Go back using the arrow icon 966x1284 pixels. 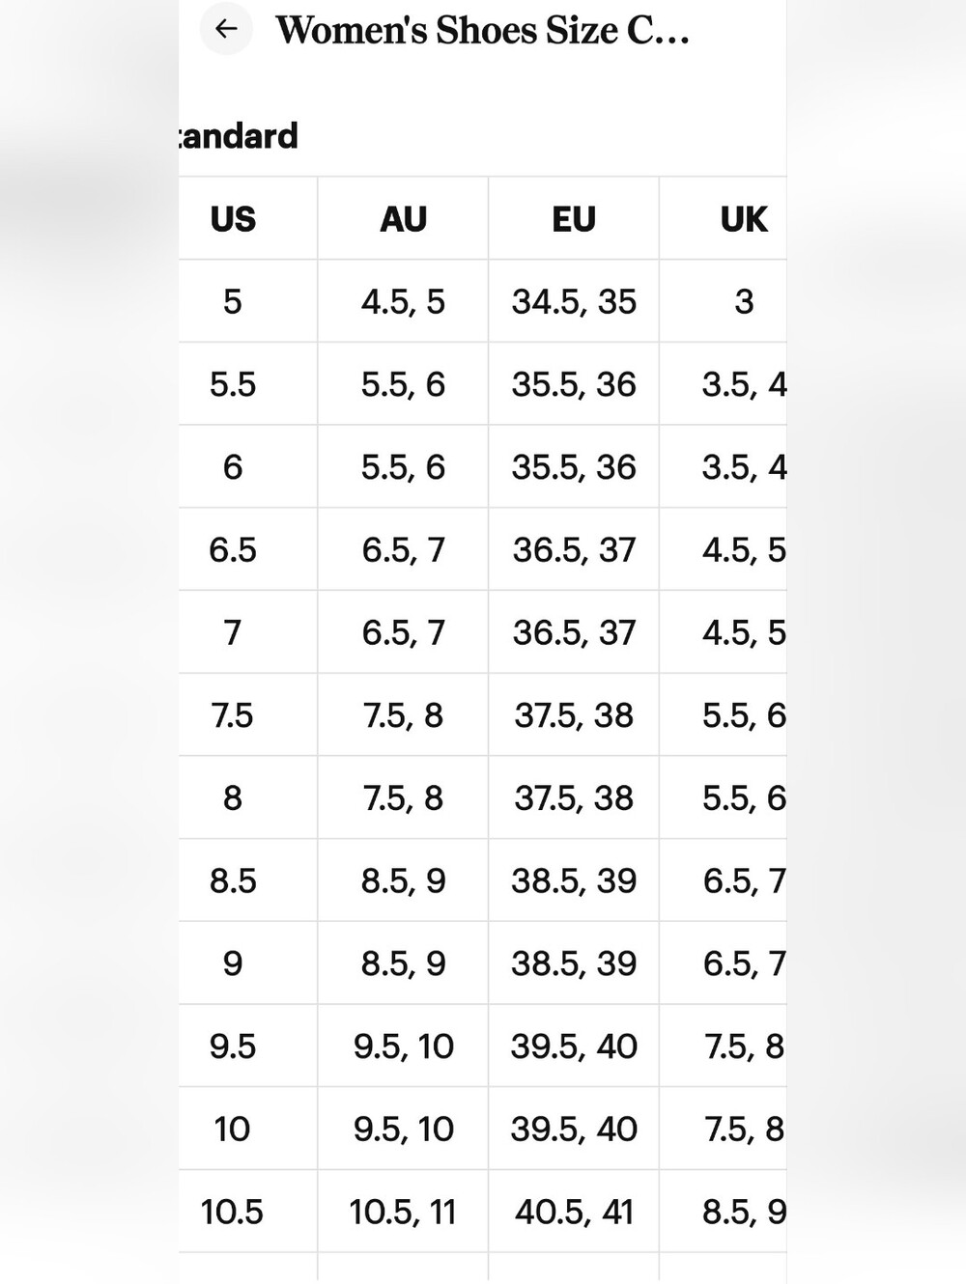pyautogui.click(x=226, y=29)
